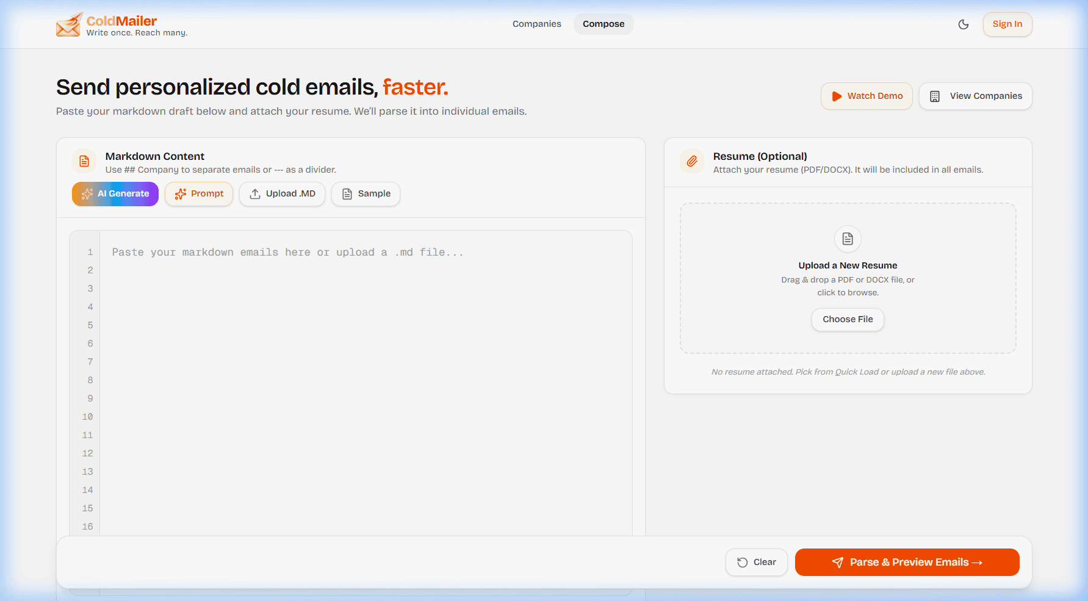Click the Choose File button
1088x601 pixels.
[x=848, y=320]
